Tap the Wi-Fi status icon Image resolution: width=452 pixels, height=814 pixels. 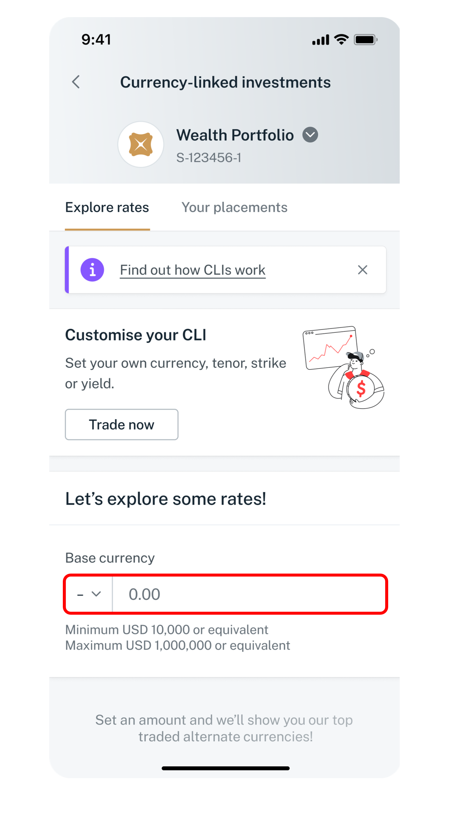pyautogui.click(x=341, y=40)
